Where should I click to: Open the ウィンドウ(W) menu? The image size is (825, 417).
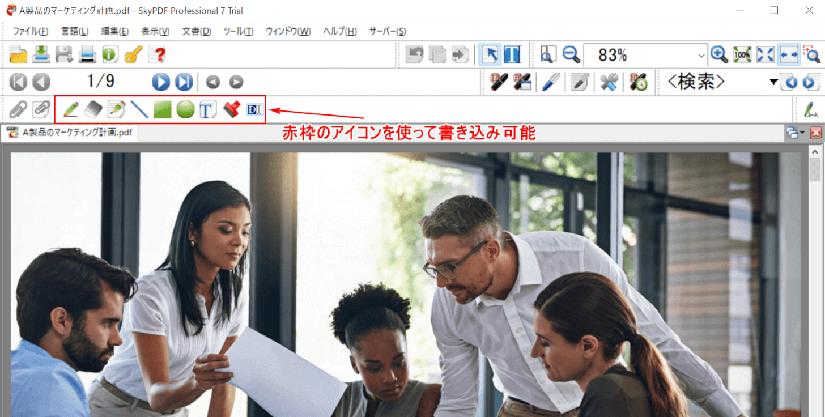click(x=288, y=32)
